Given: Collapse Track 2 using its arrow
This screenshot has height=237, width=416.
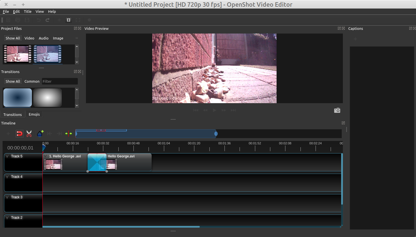Looking at the screenshot, I should (7, 218).
